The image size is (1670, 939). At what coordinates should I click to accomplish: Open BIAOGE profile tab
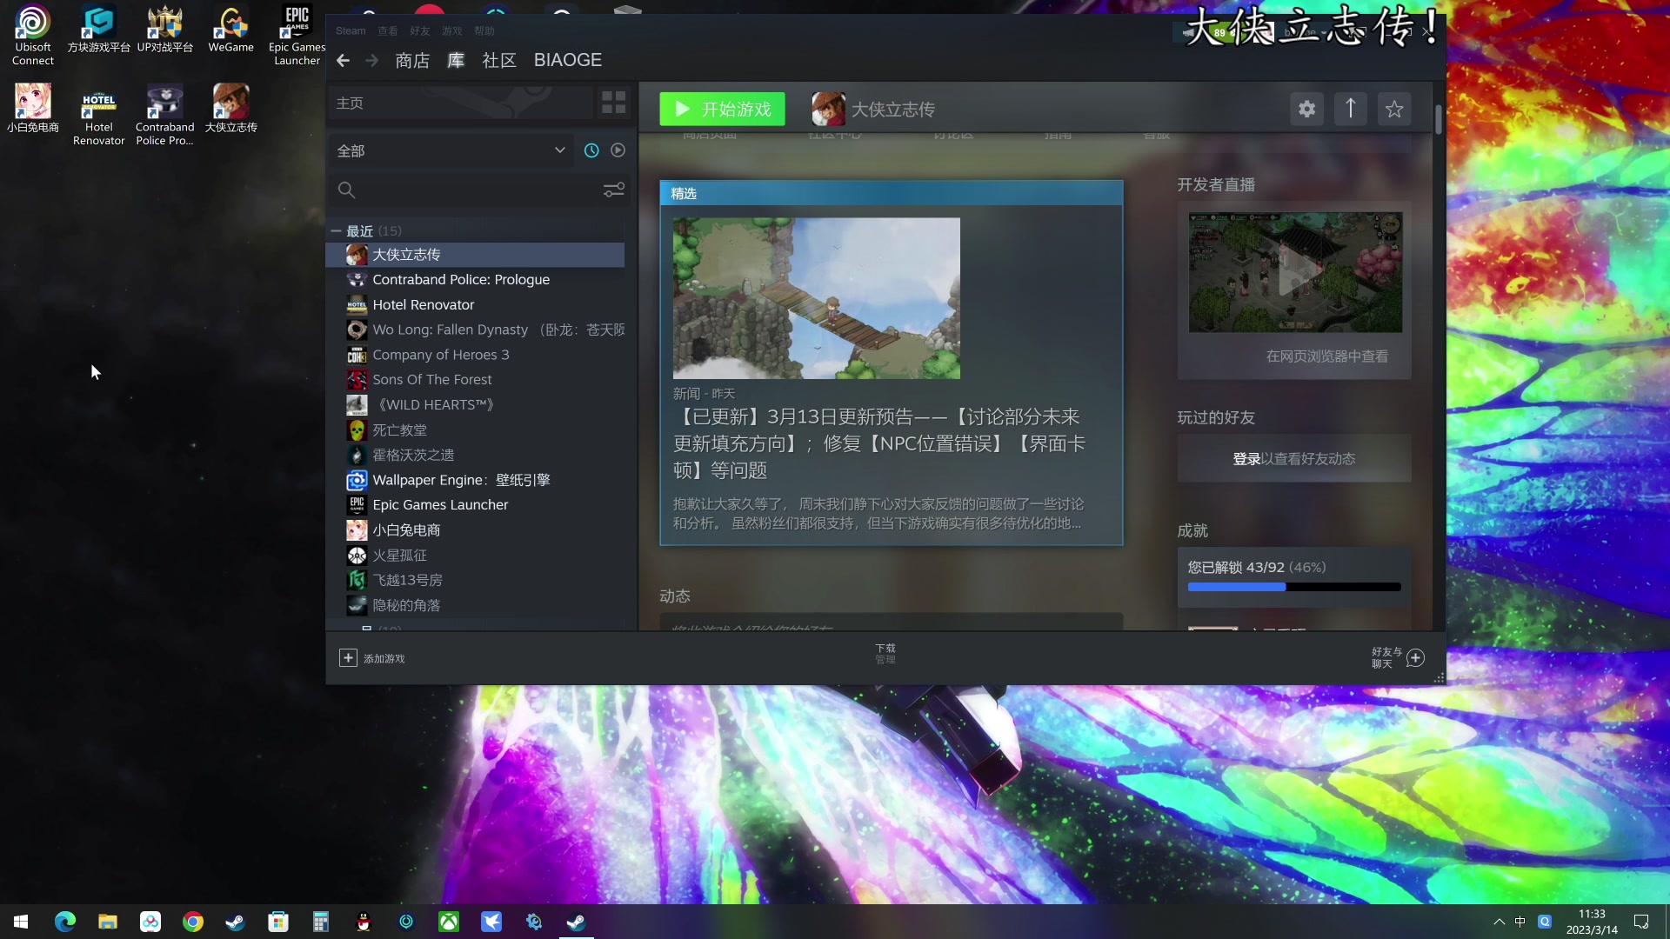click(568, 60)
